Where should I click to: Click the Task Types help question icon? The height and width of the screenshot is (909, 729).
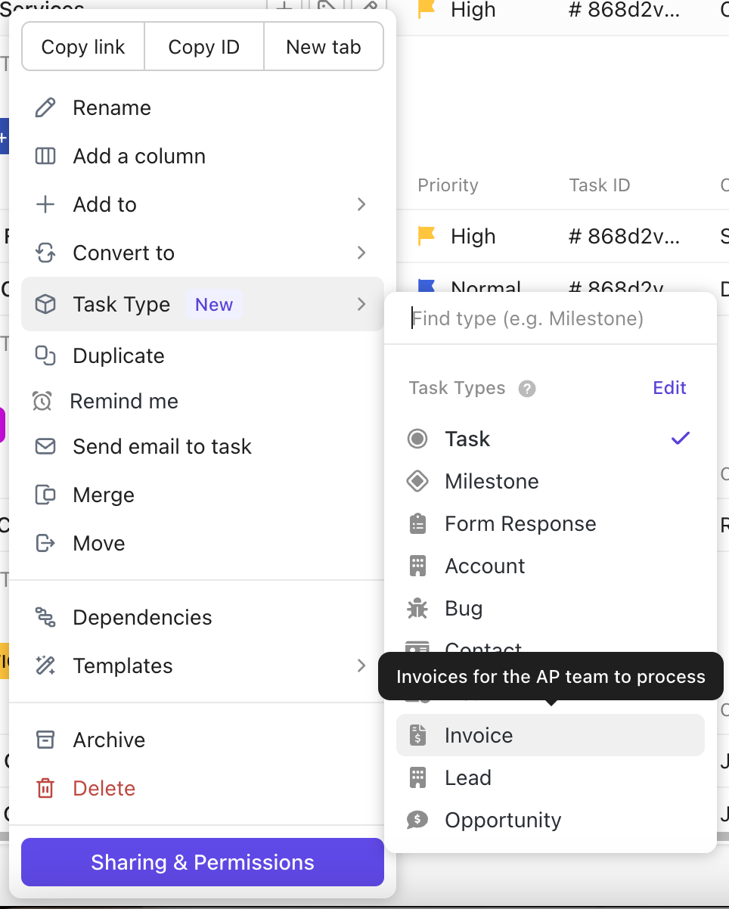coord(527,389)
